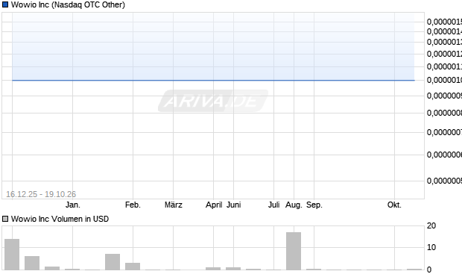Screen dimensions: 462x277
Task: Click the first volume bar in December
Action: pos(12,255)
